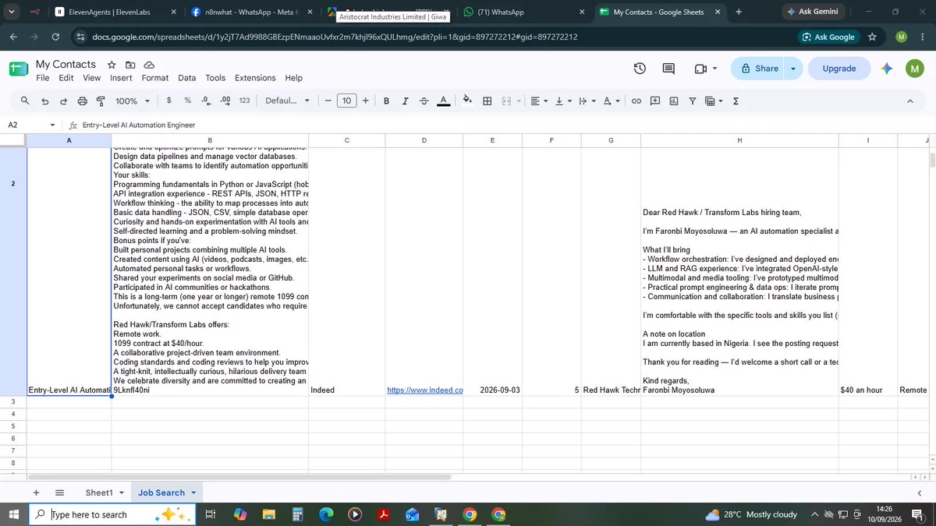Viewport: 936px width, 526px height.
Task: Decrease decimal places
Action: (x=206, y=101)
